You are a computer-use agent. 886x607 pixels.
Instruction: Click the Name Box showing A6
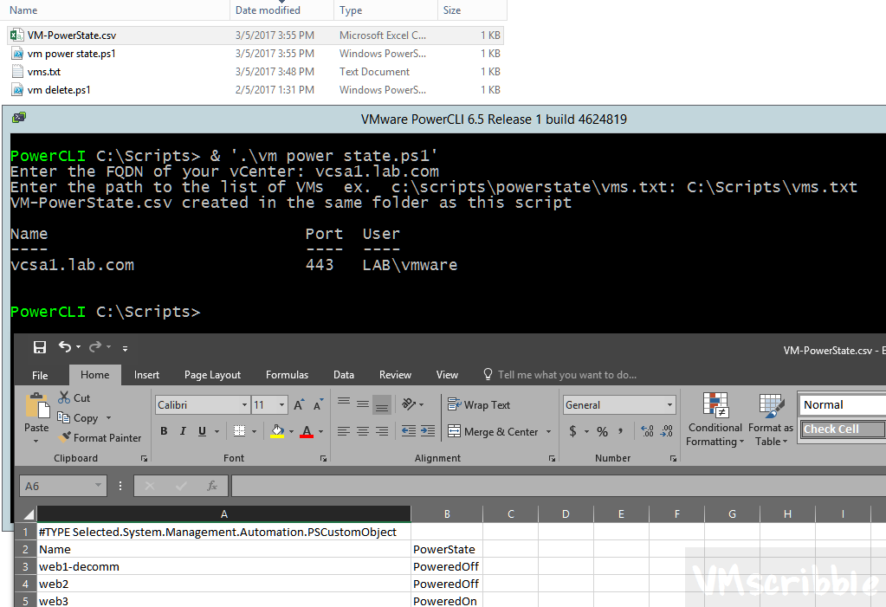pos(62,486)
